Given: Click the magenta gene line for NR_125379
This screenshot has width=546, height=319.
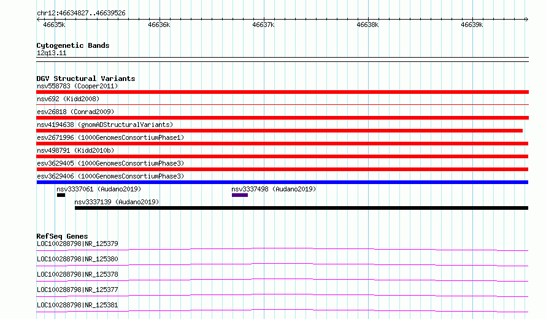Looking at the screenshot, I should pyautogui.click(x=282, y=249).
